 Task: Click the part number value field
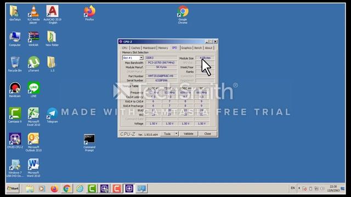161,76
